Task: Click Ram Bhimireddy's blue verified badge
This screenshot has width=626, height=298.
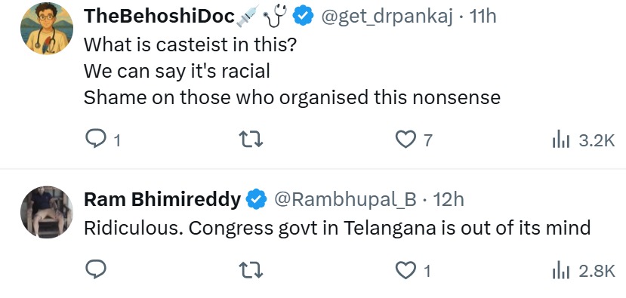Action: tap(256, 200)
